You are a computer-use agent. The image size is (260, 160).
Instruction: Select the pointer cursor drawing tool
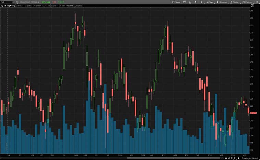click(239, 158)
